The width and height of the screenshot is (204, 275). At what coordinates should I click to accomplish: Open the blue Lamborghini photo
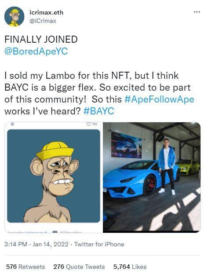tap(152, 177)
